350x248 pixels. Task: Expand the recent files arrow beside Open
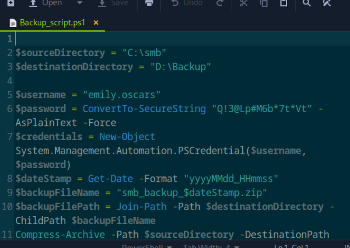(80, 3)
